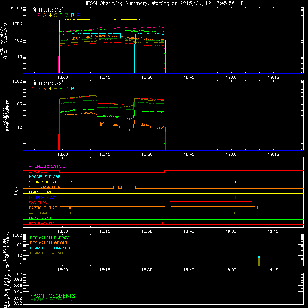Click cyan detector 8 in rear segments legend

(x=72, y=89)
